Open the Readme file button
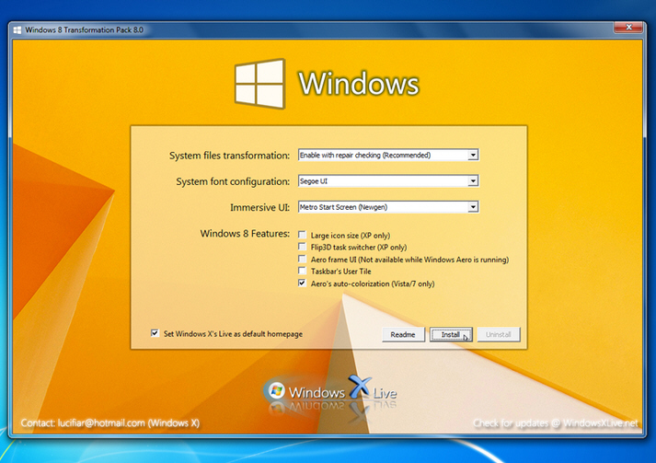The image size is (656, 463). (x=403, y=334)
